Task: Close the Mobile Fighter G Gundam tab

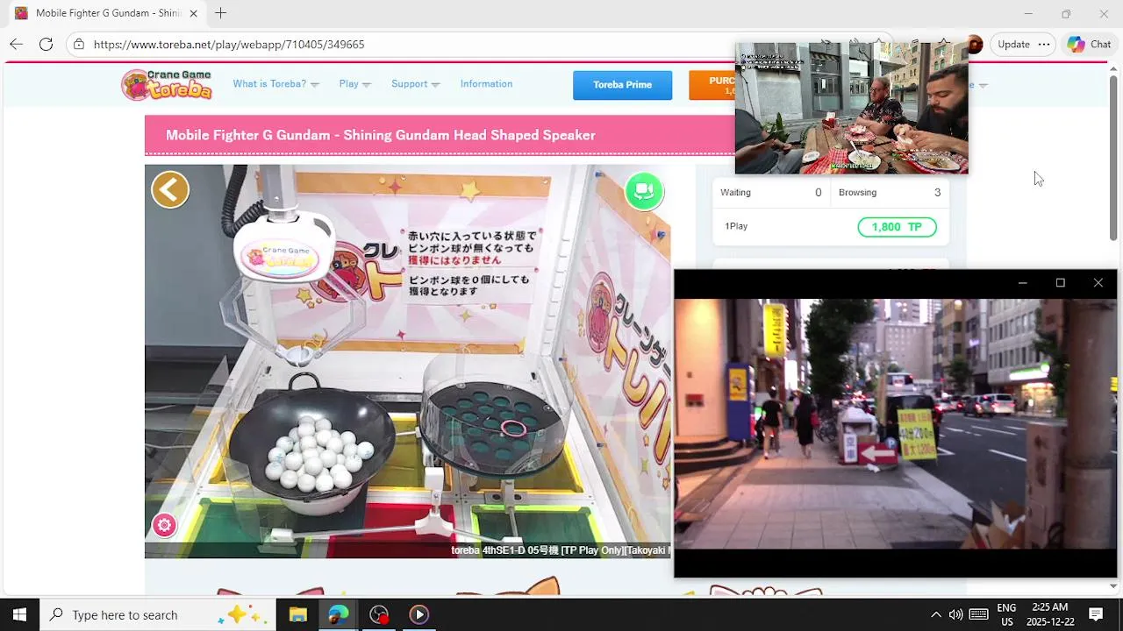Action: coord(194,13)
